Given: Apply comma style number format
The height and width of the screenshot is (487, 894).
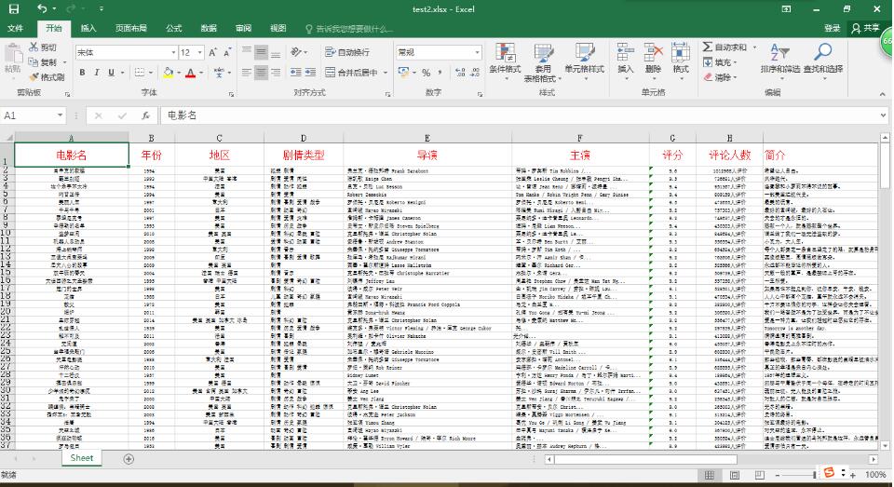Looking at the screenshot, I should (x=440, y=73).
